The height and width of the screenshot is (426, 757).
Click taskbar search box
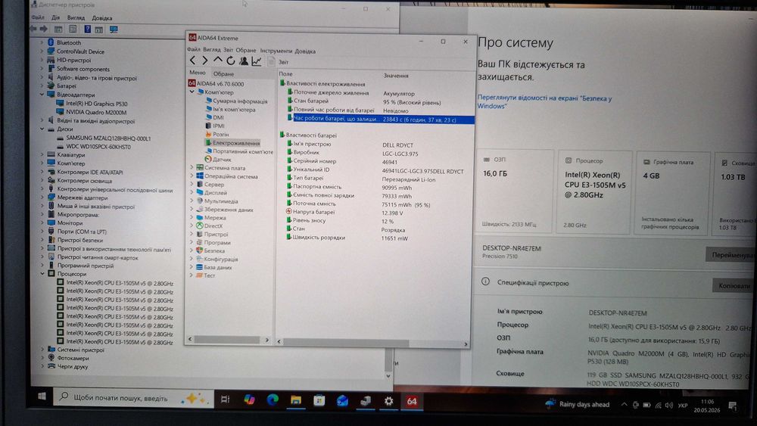(x=134, y=398)
